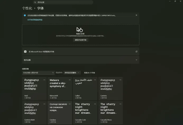Close the settings window

[x=180, y=1]
